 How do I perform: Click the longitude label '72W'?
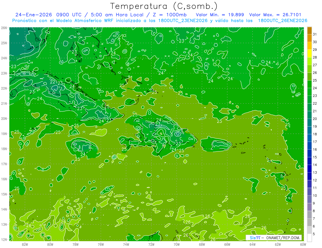click(x=151, y=244)
